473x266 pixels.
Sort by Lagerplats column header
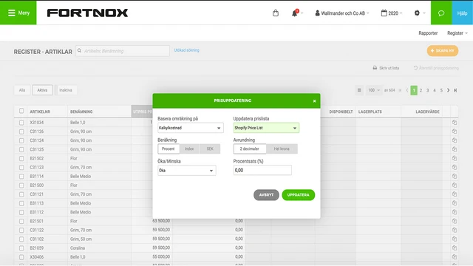click(370, 112)
